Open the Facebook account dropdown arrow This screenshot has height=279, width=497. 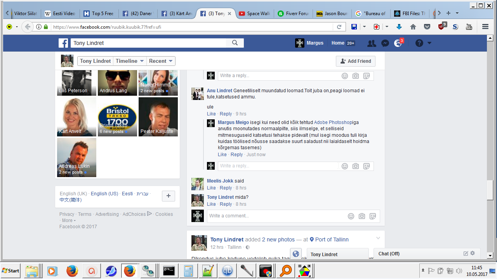tap(429, 43)
